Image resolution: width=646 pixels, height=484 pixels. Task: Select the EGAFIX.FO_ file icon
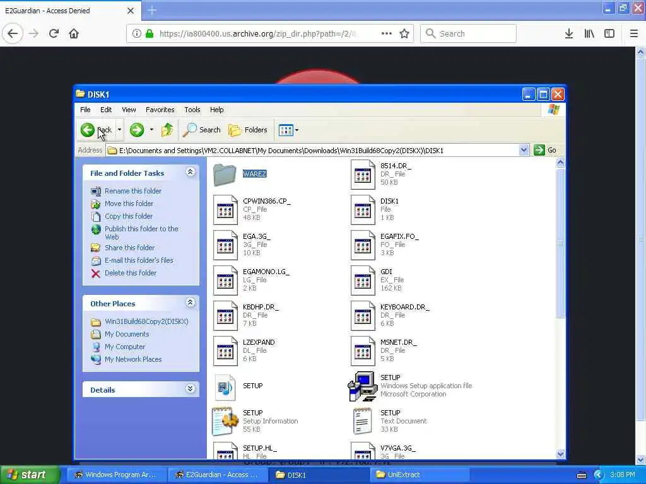(363, 245)
